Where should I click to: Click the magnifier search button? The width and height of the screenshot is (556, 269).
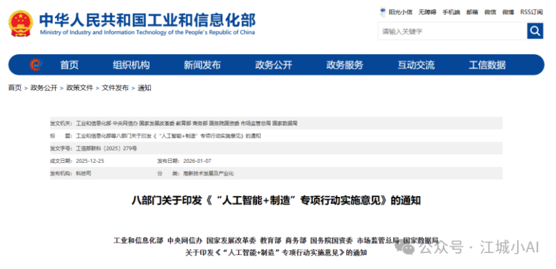[x=535, y=31]
